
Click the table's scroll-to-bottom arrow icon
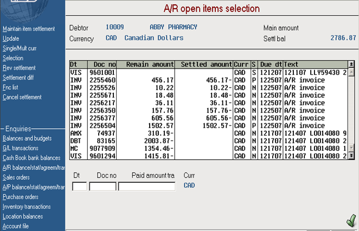click(x=351, y=156)
